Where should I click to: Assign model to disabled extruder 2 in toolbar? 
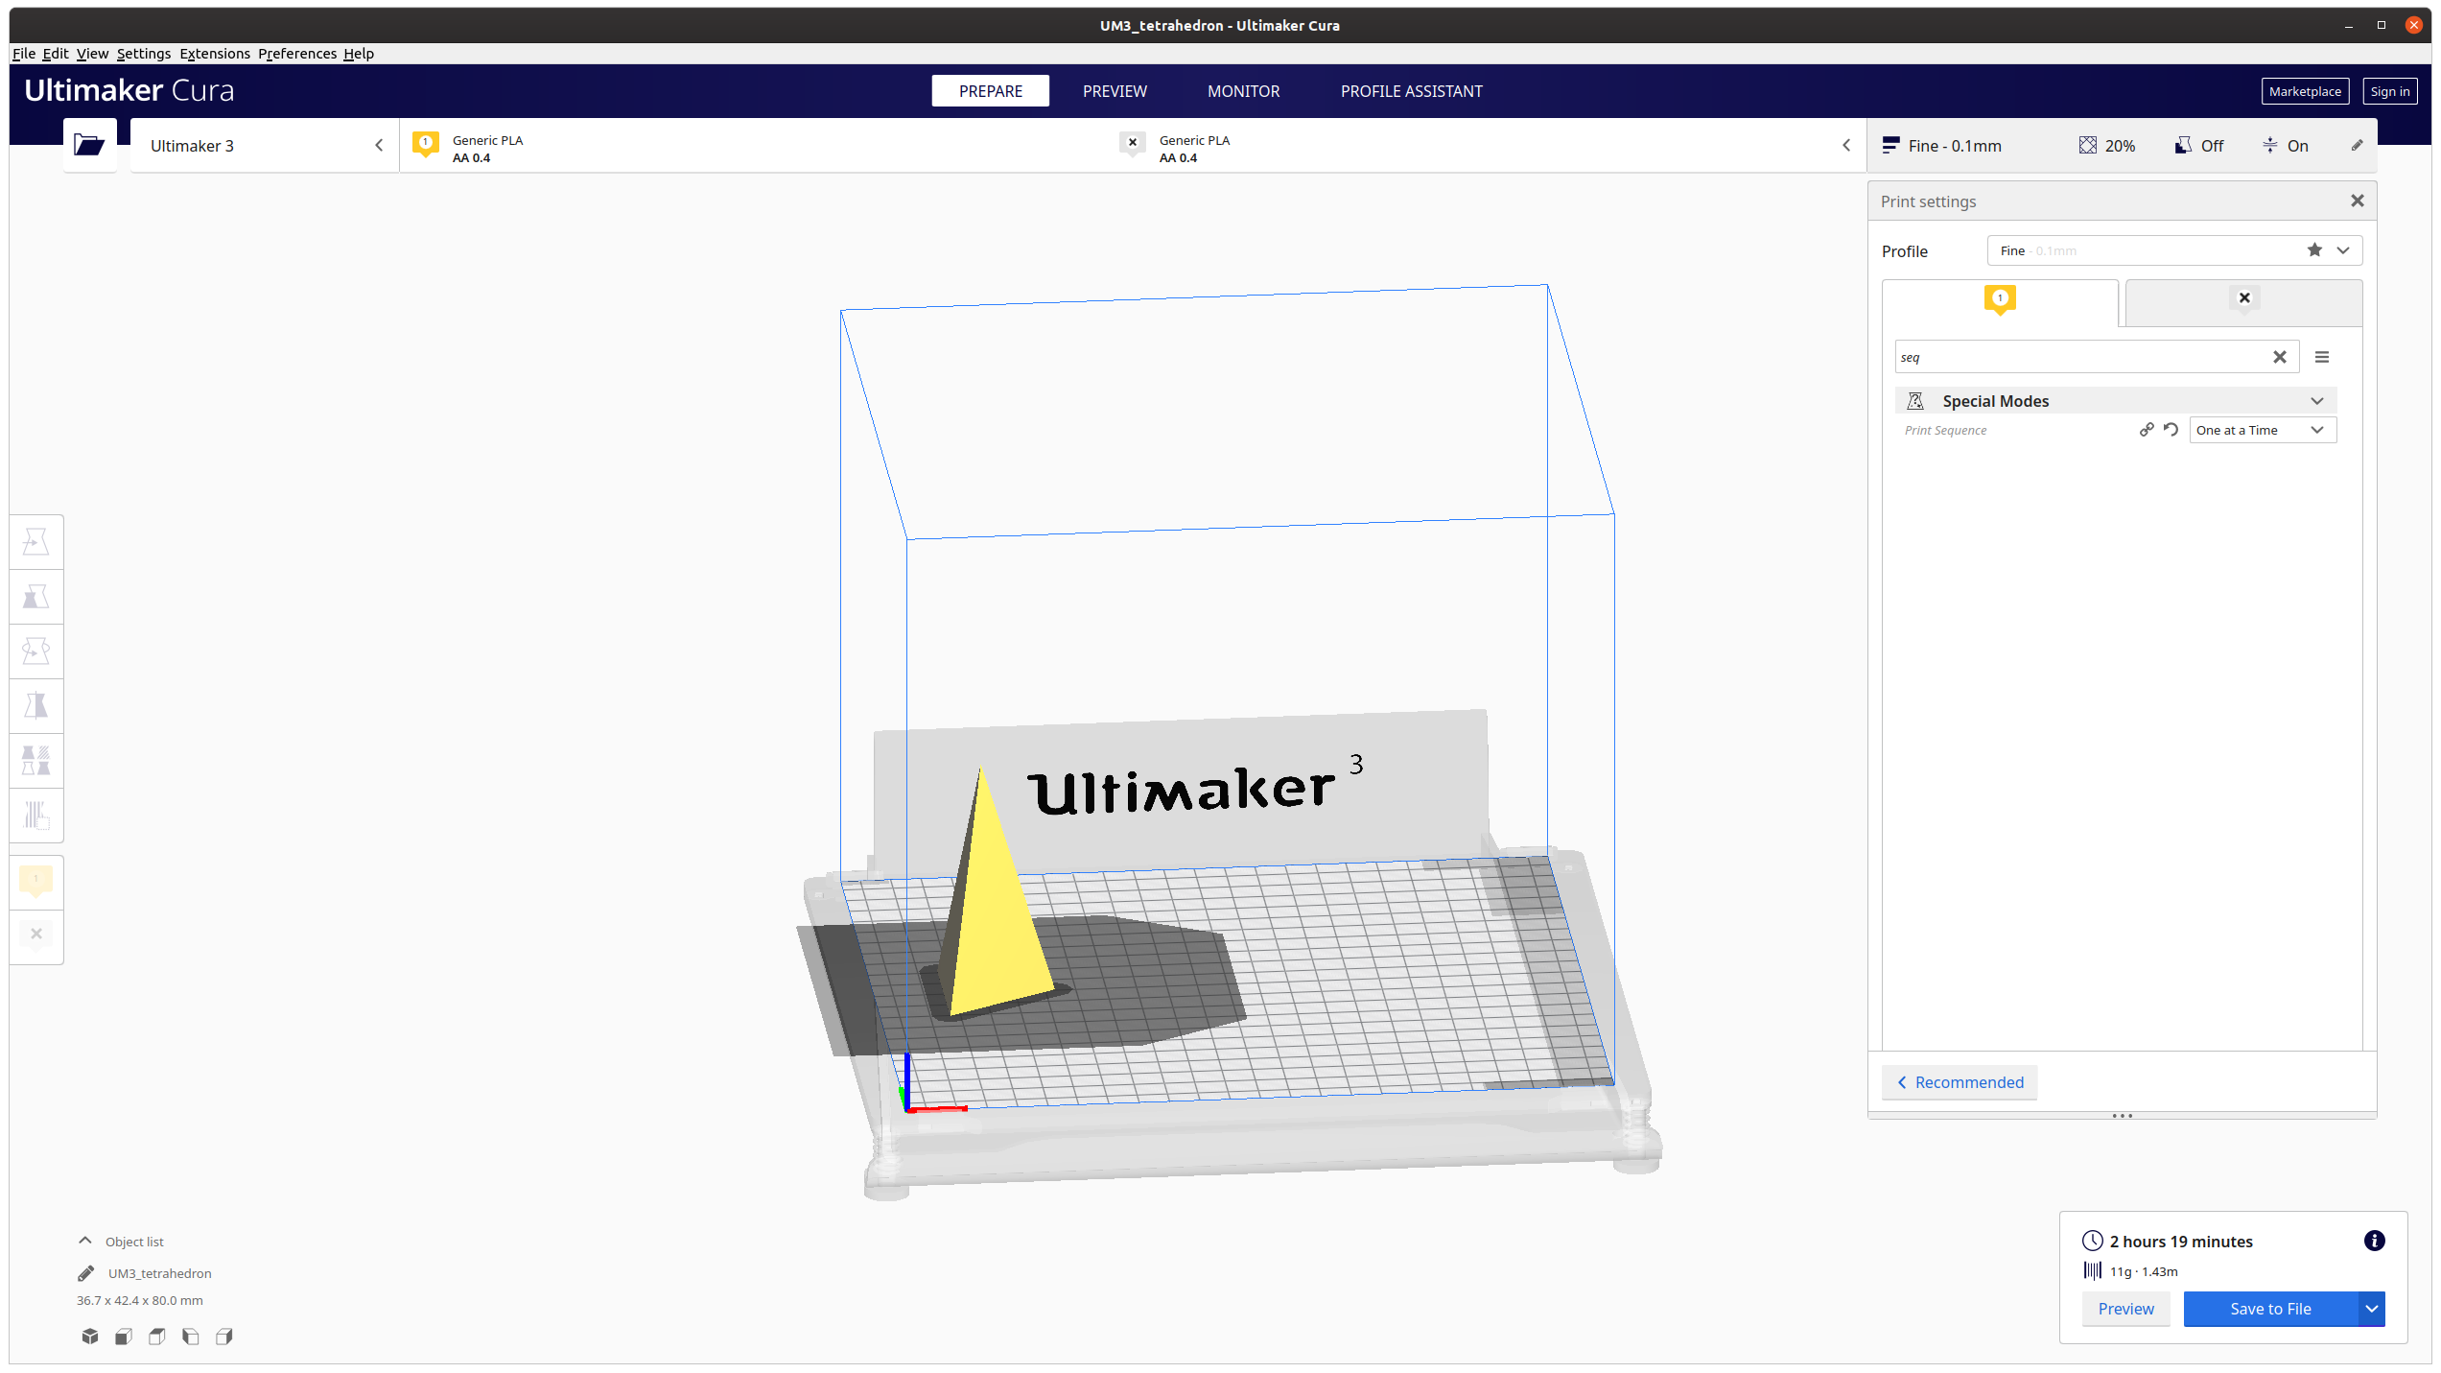36,935
